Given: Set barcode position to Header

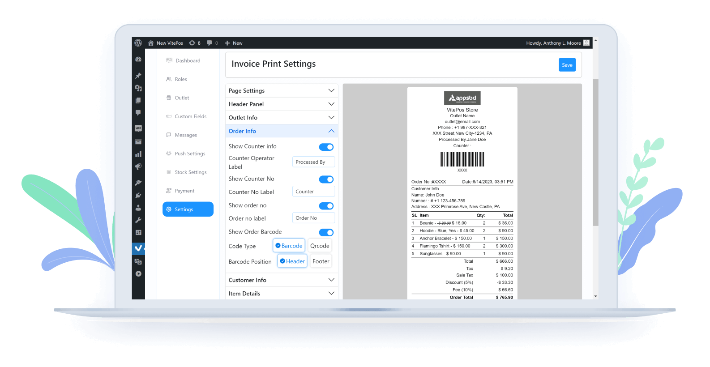Looking at the screenshot, I should [292, 261].
